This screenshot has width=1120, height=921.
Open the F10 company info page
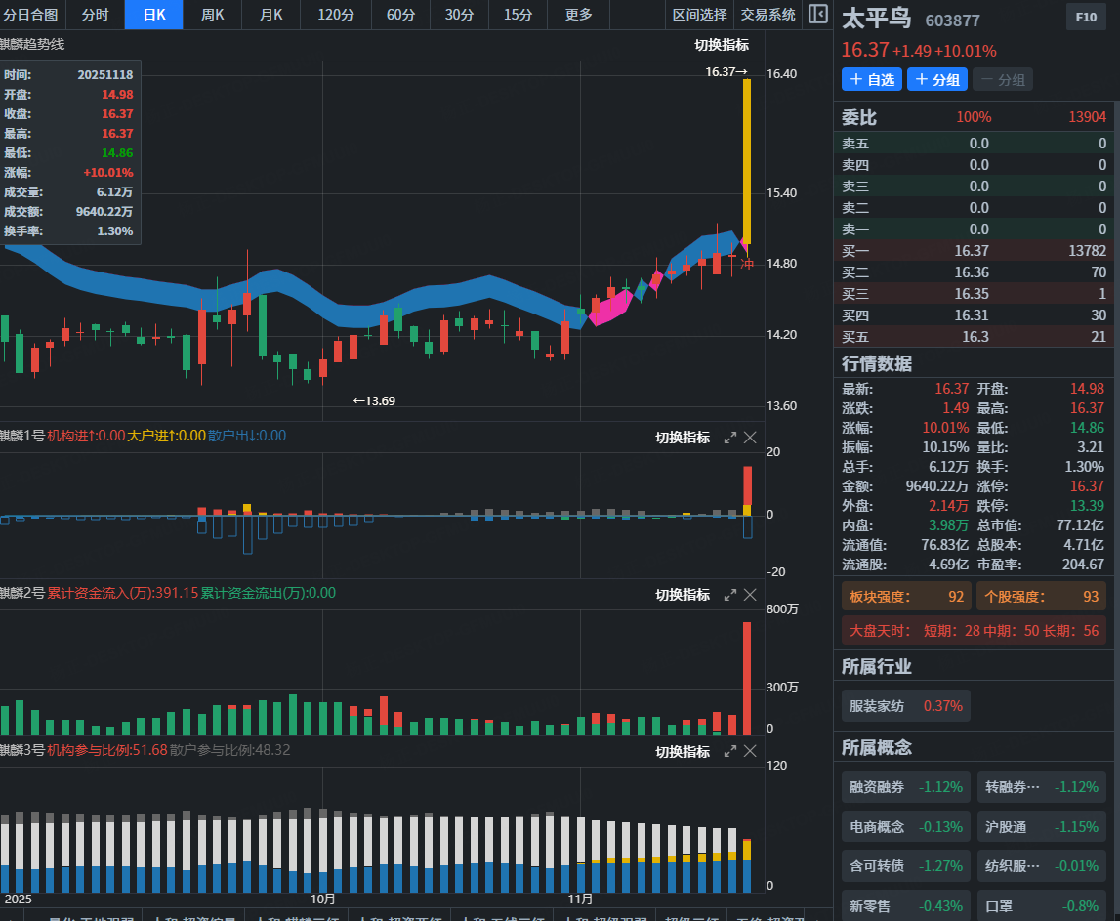coord(1086,18)
